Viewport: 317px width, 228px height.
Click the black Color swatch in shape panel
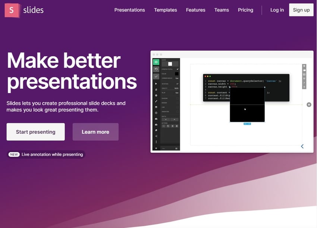(x=177, y=74)
